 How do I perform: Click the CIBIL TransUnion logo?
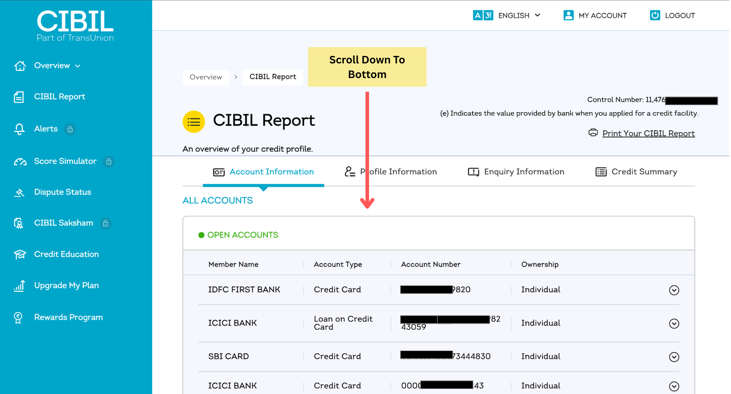click(x=75, y=25)
